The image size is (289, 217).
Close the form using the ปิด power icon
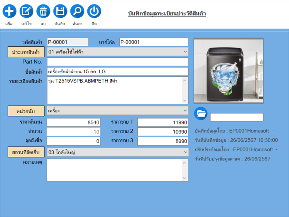pos(94,11)
